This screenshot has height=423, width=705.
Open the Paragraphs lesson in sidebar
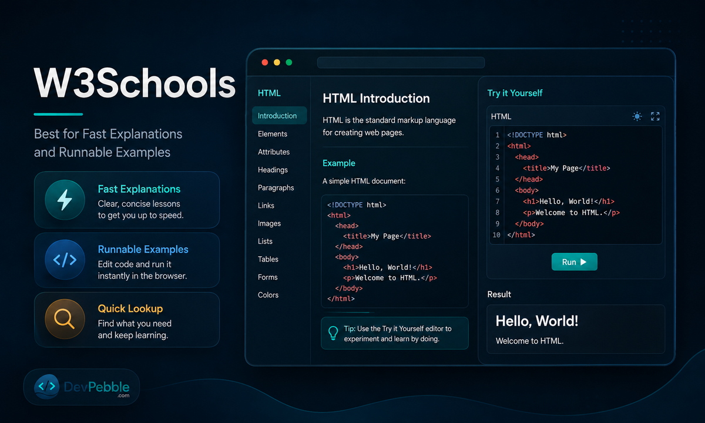pos(276,187)
